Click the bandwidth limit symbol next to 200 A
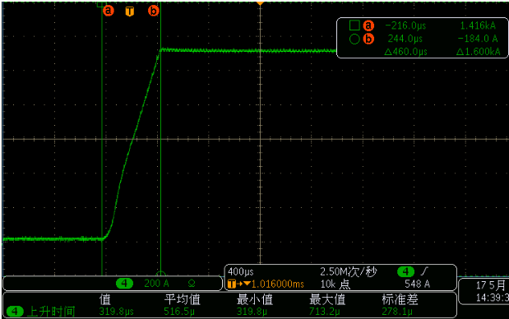The height and width of the screenshot is (319, 509). click(x=192, y=284)
